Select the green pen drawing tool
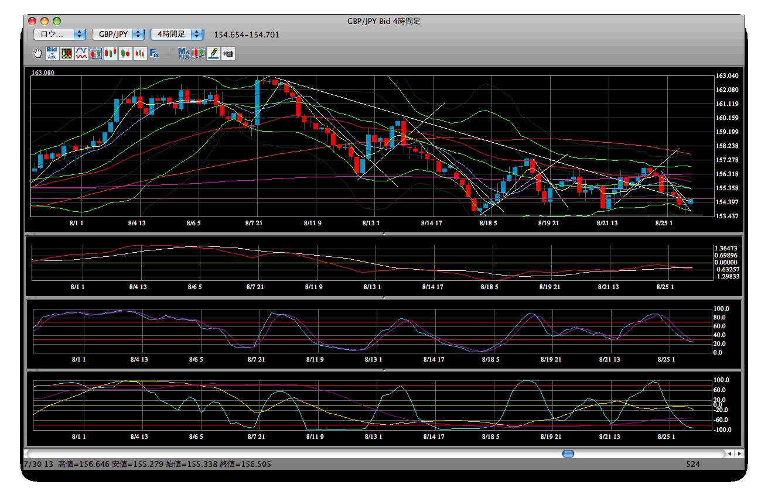Image resolution: width=768 pixels, height=502 pixels. (214, 54)
